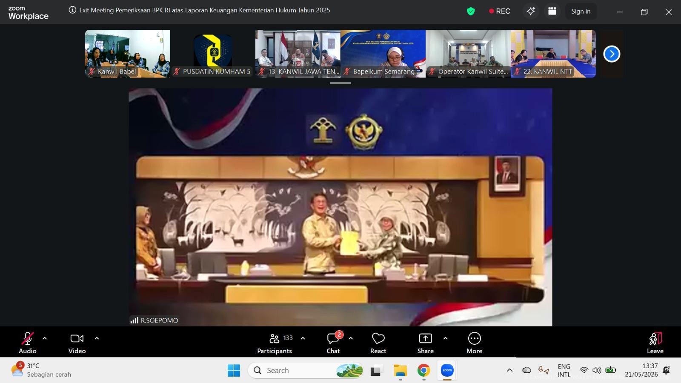The height and width of the screenshot is (383, 681).
Task: Select Operator Kanwil Sulte... thumbnail
Action: tap(468, 54)
